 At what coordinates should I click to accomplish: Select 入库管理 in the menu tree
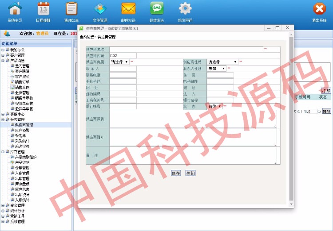[x=22, y=173]
